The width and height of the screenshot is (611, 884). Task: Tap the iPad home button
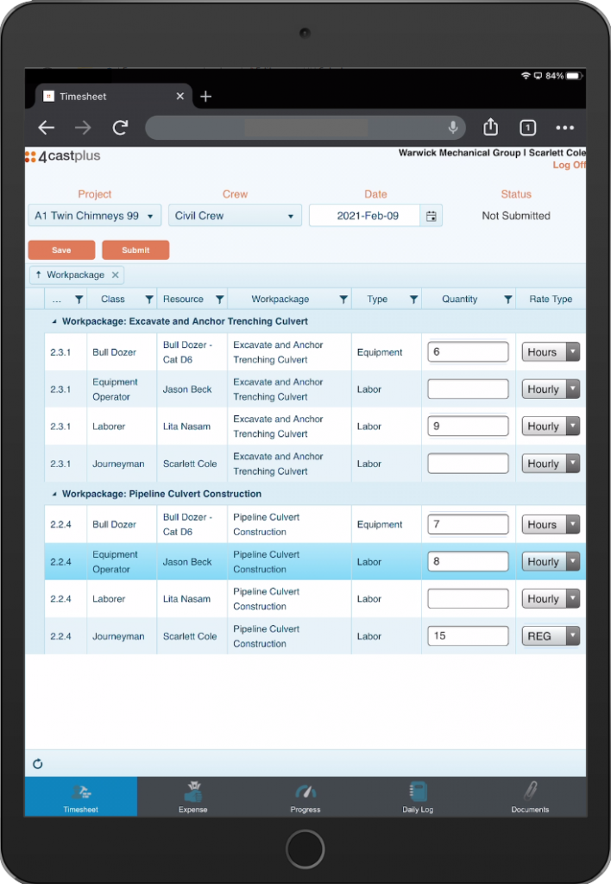305,849
